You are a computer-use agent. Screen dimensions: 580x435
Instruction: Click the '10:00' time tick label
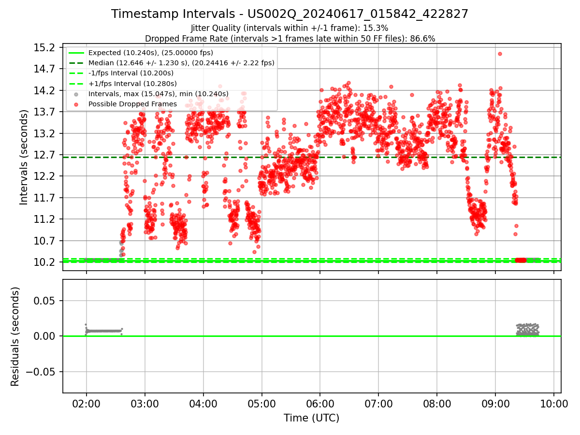click(x=554, y=403)
